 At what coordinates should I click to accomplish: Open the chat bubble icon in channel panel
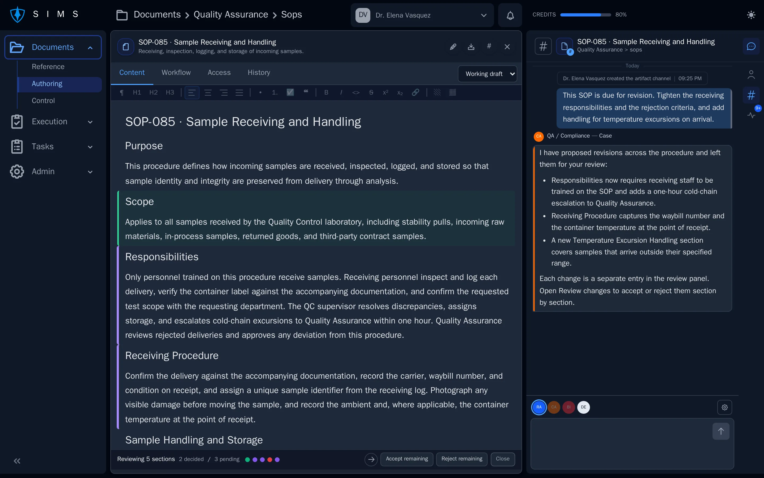pyautogui.click(x=751, y=46)
